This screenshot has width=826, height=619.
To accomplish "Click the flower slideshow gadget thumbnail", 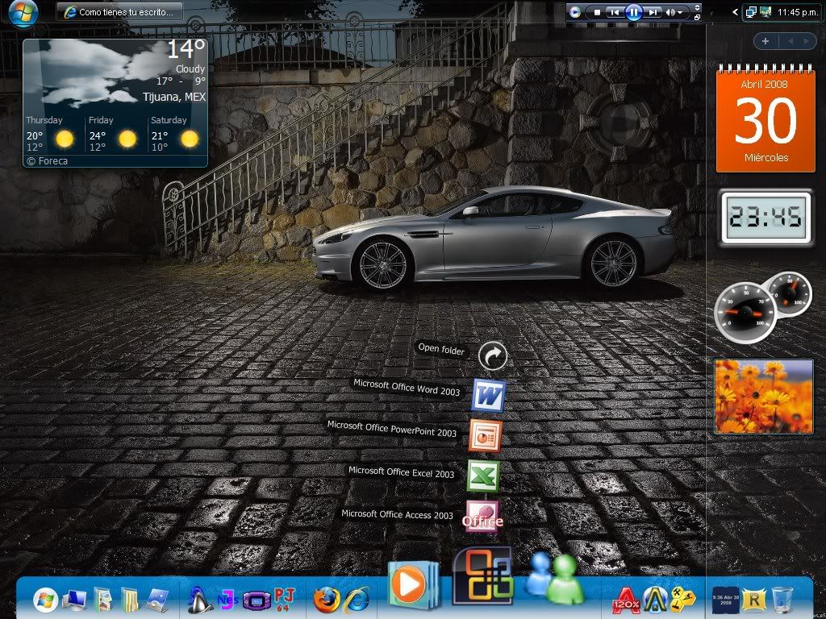I will pyautogui.click(x=763, y=397).
